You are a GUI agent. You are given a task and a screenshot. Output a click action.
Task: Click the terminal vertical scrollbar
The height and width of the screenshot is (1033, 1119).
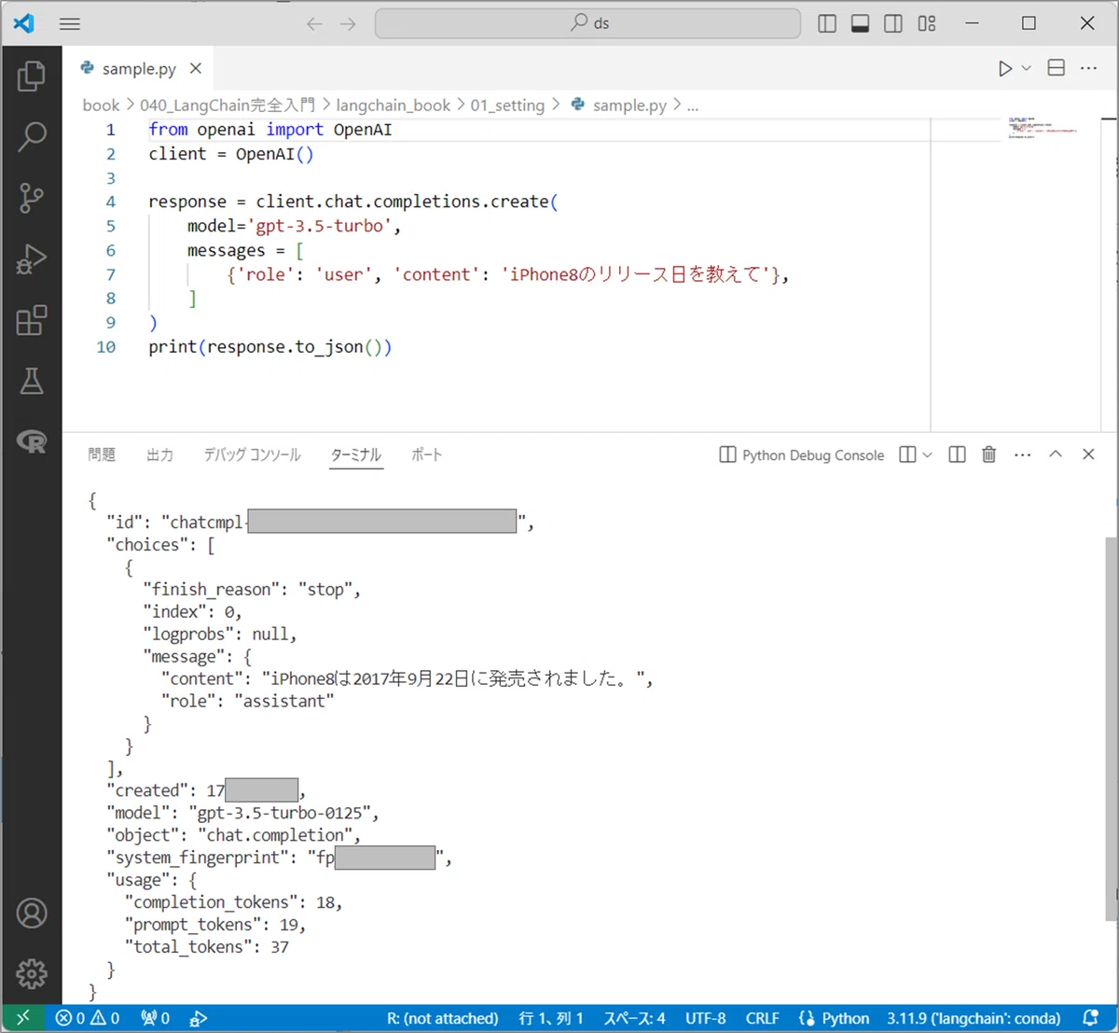pyautogui.click(x=1111, y=728)
